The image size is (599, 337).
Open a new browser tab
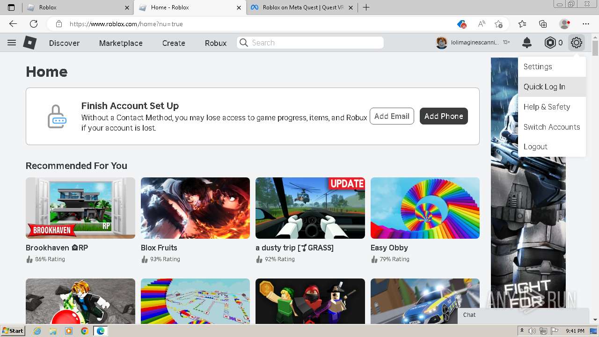tap(366, 7)
